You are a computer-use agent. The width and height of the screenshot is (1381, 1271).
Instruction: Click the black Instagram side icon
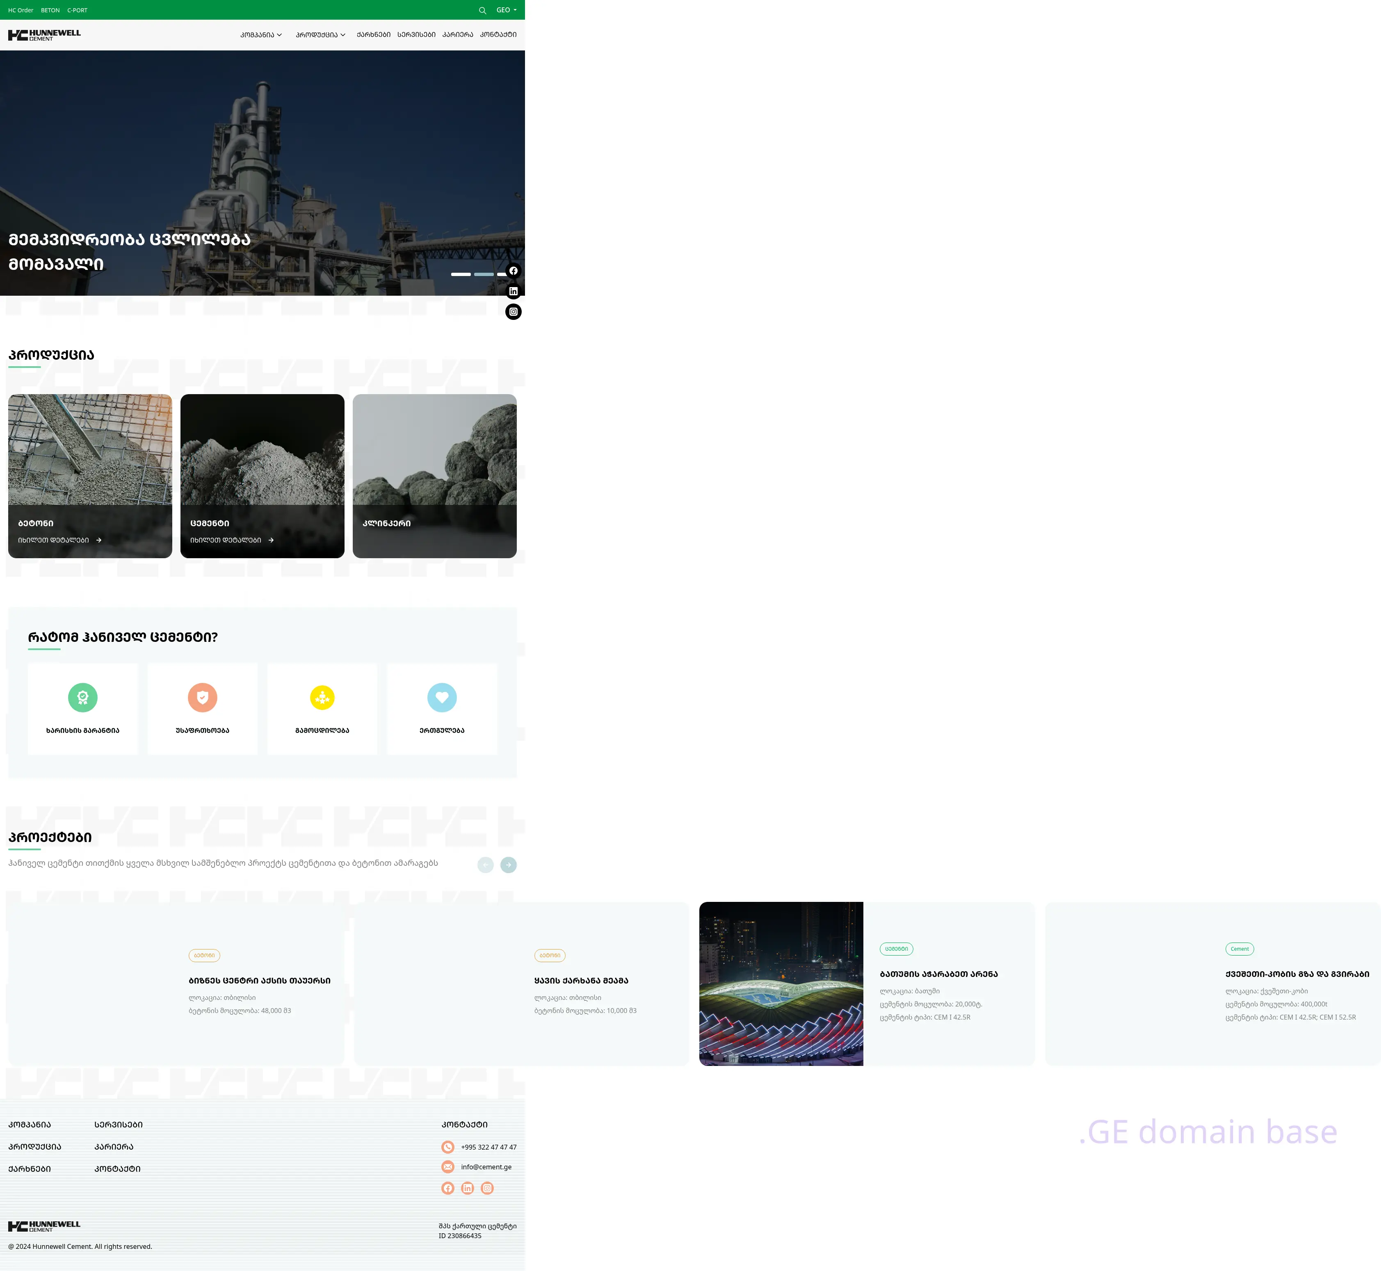pyautogui.click(x=513, y=312)
